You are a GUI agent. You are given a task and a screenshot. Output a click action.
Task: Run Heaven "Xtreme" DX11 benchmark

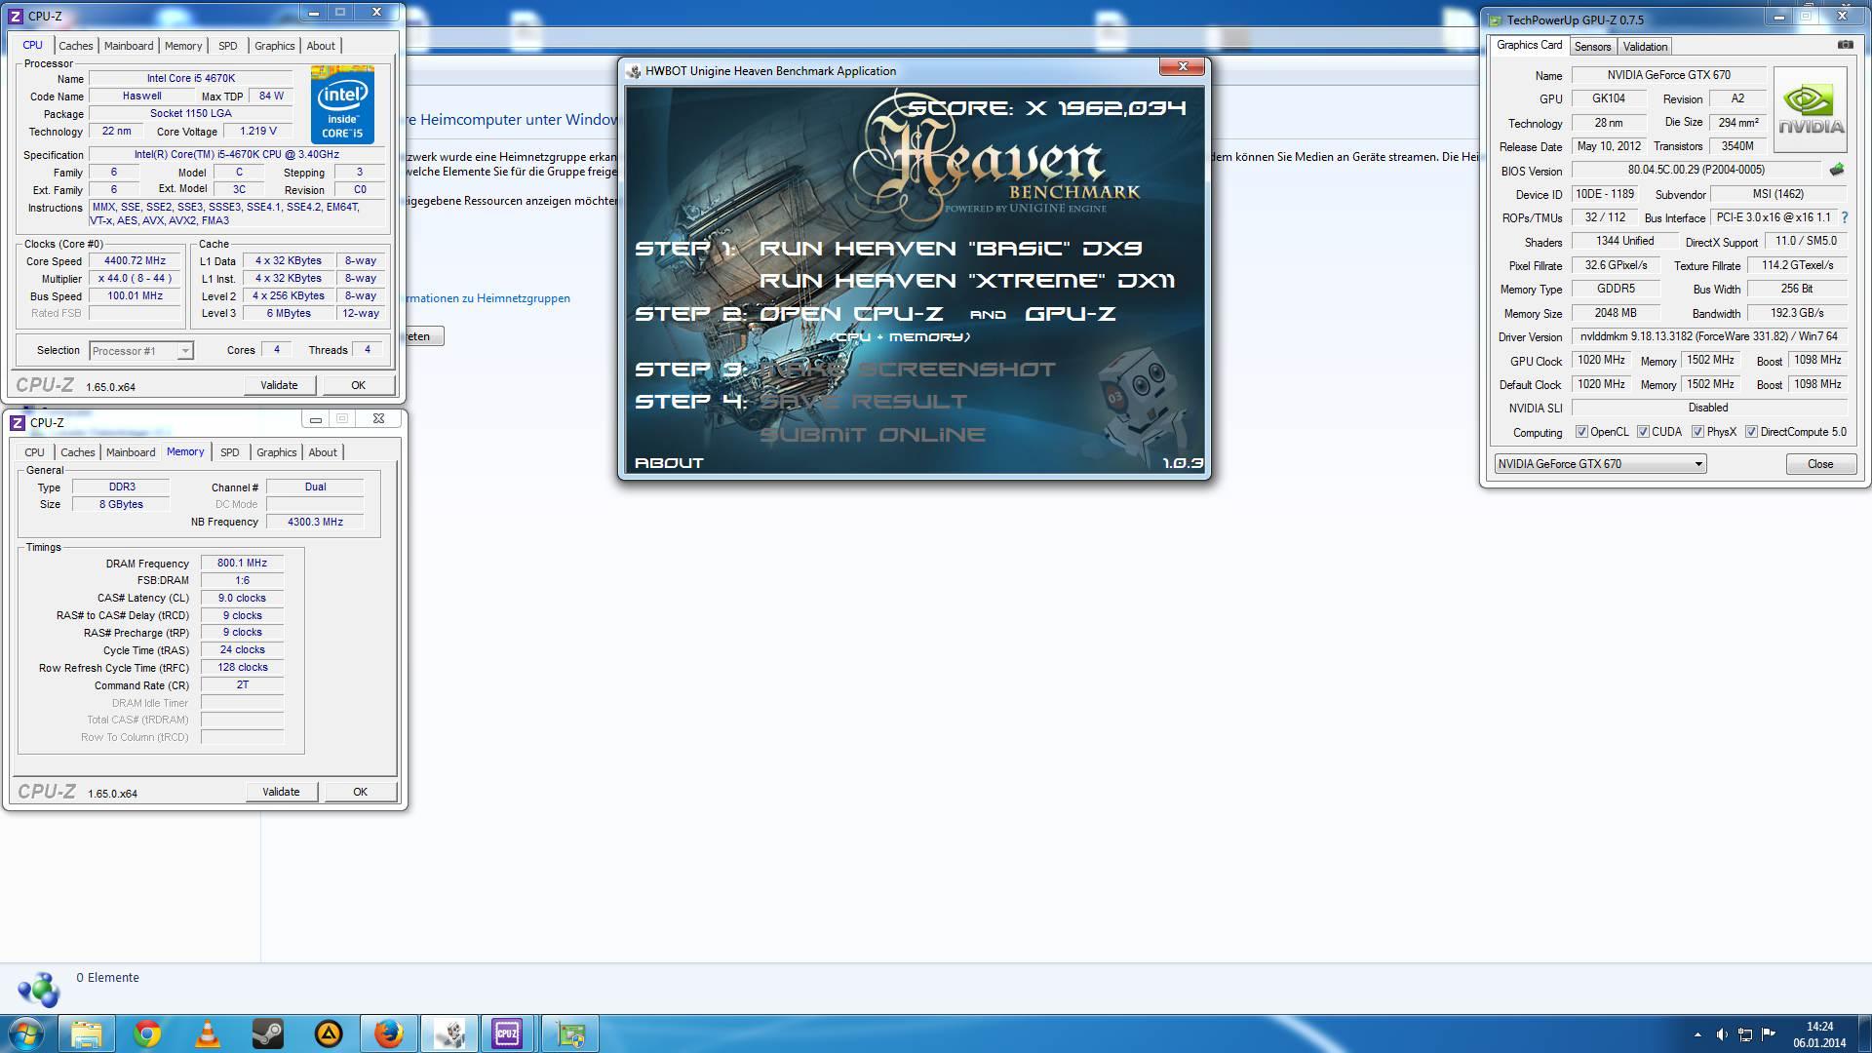pyautogui.click(x=967, y=281)
